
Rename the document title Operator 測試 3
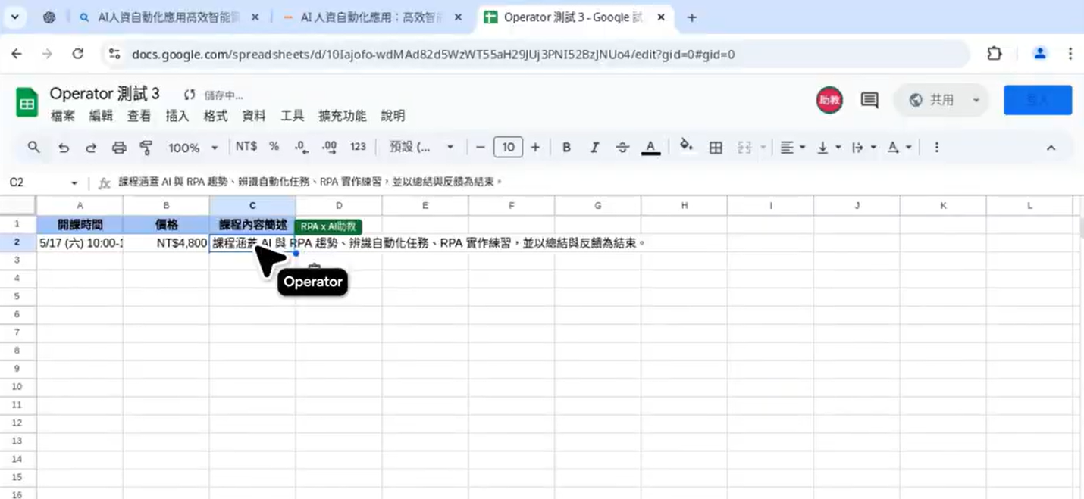click(105, 94)
